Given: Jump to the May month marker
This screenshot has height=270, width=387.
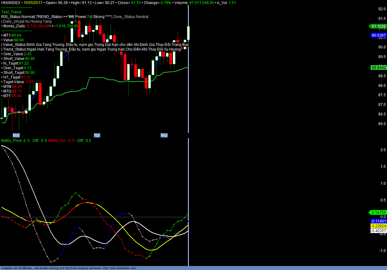Looking at the screenshot, I should (x=164, y=135).
